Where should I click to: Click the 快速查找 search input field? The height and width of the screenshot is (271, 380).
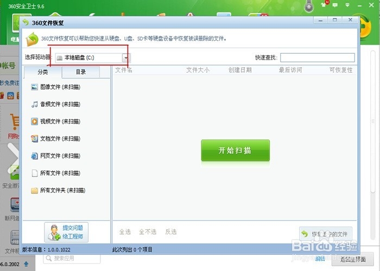coord(318,57)
